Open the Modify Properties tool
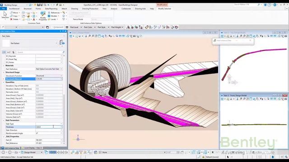This screenshot has width=289, height=162. [x=43, y=16]
